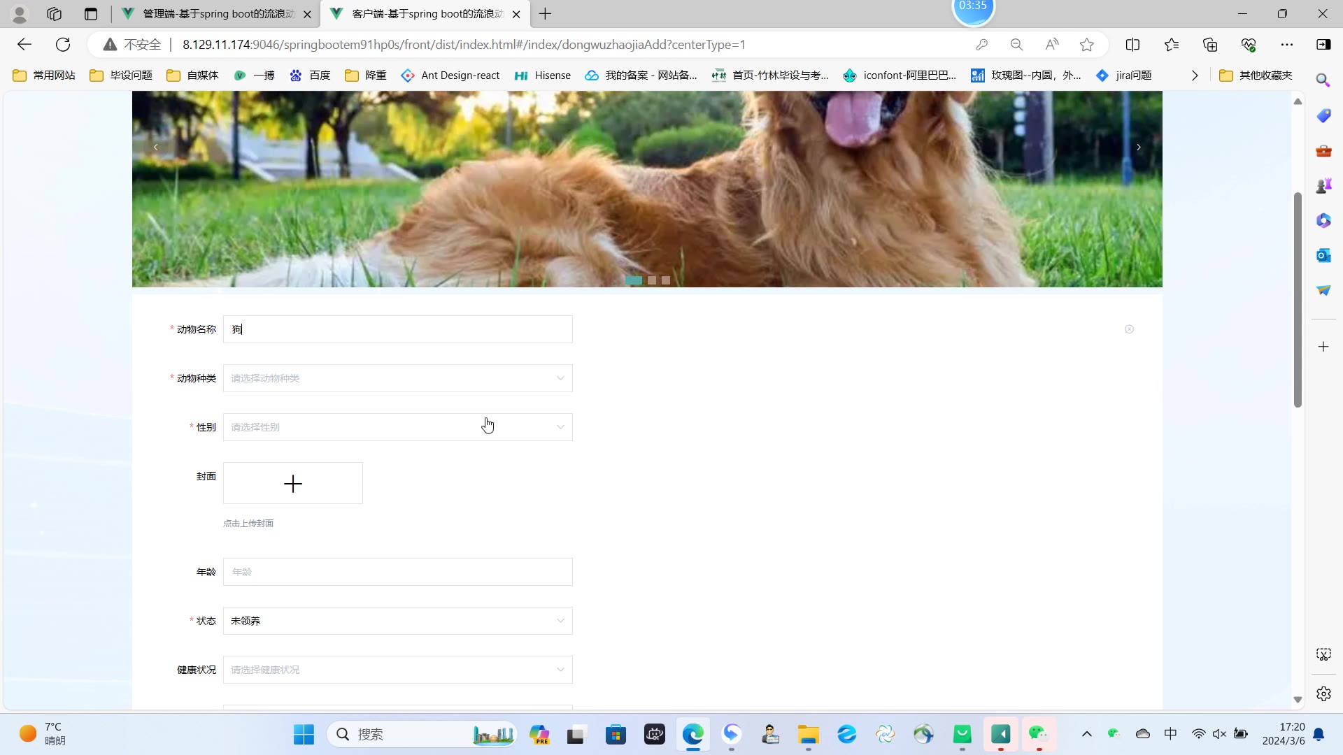This screenshot has width=1343, height=755.
Task: Open the sidebar paper plane icon
Action: (1323, 291)
